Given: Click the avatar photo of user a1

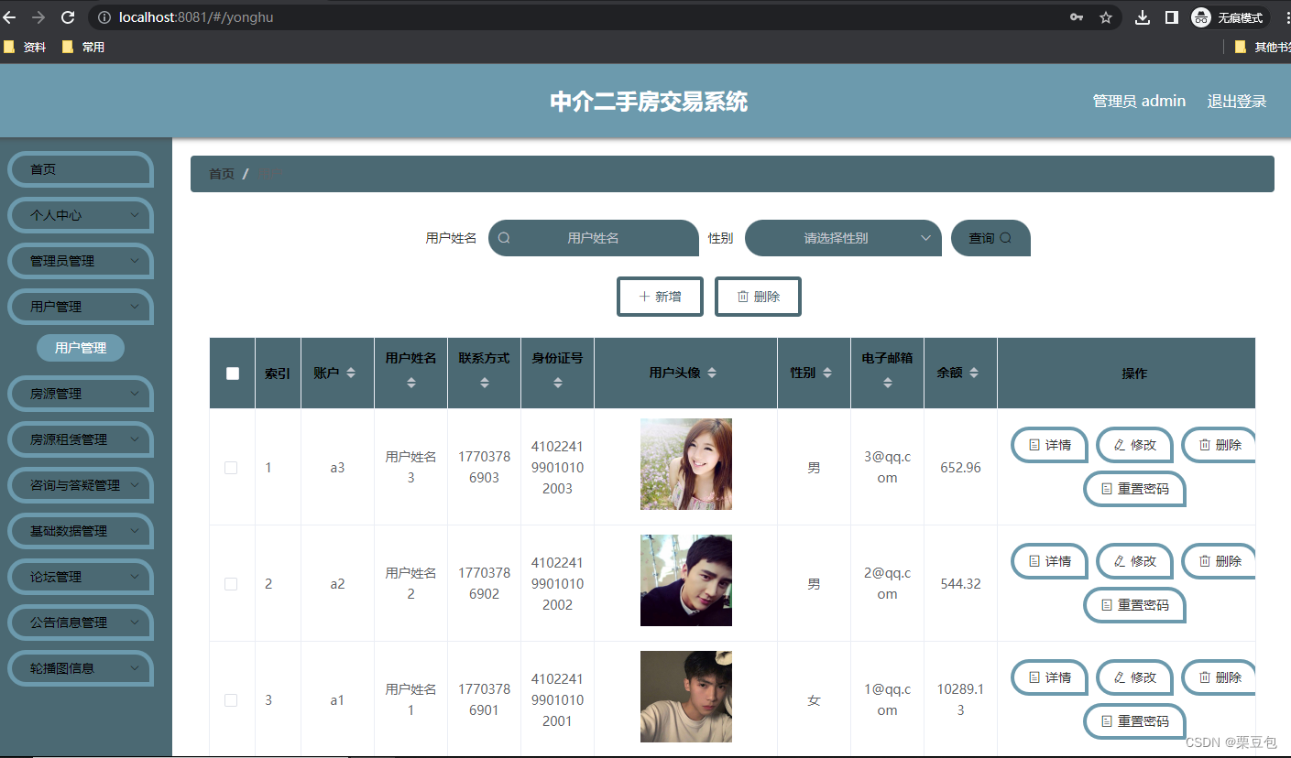Looking at the screenshot, I should (x=686, y=697).
